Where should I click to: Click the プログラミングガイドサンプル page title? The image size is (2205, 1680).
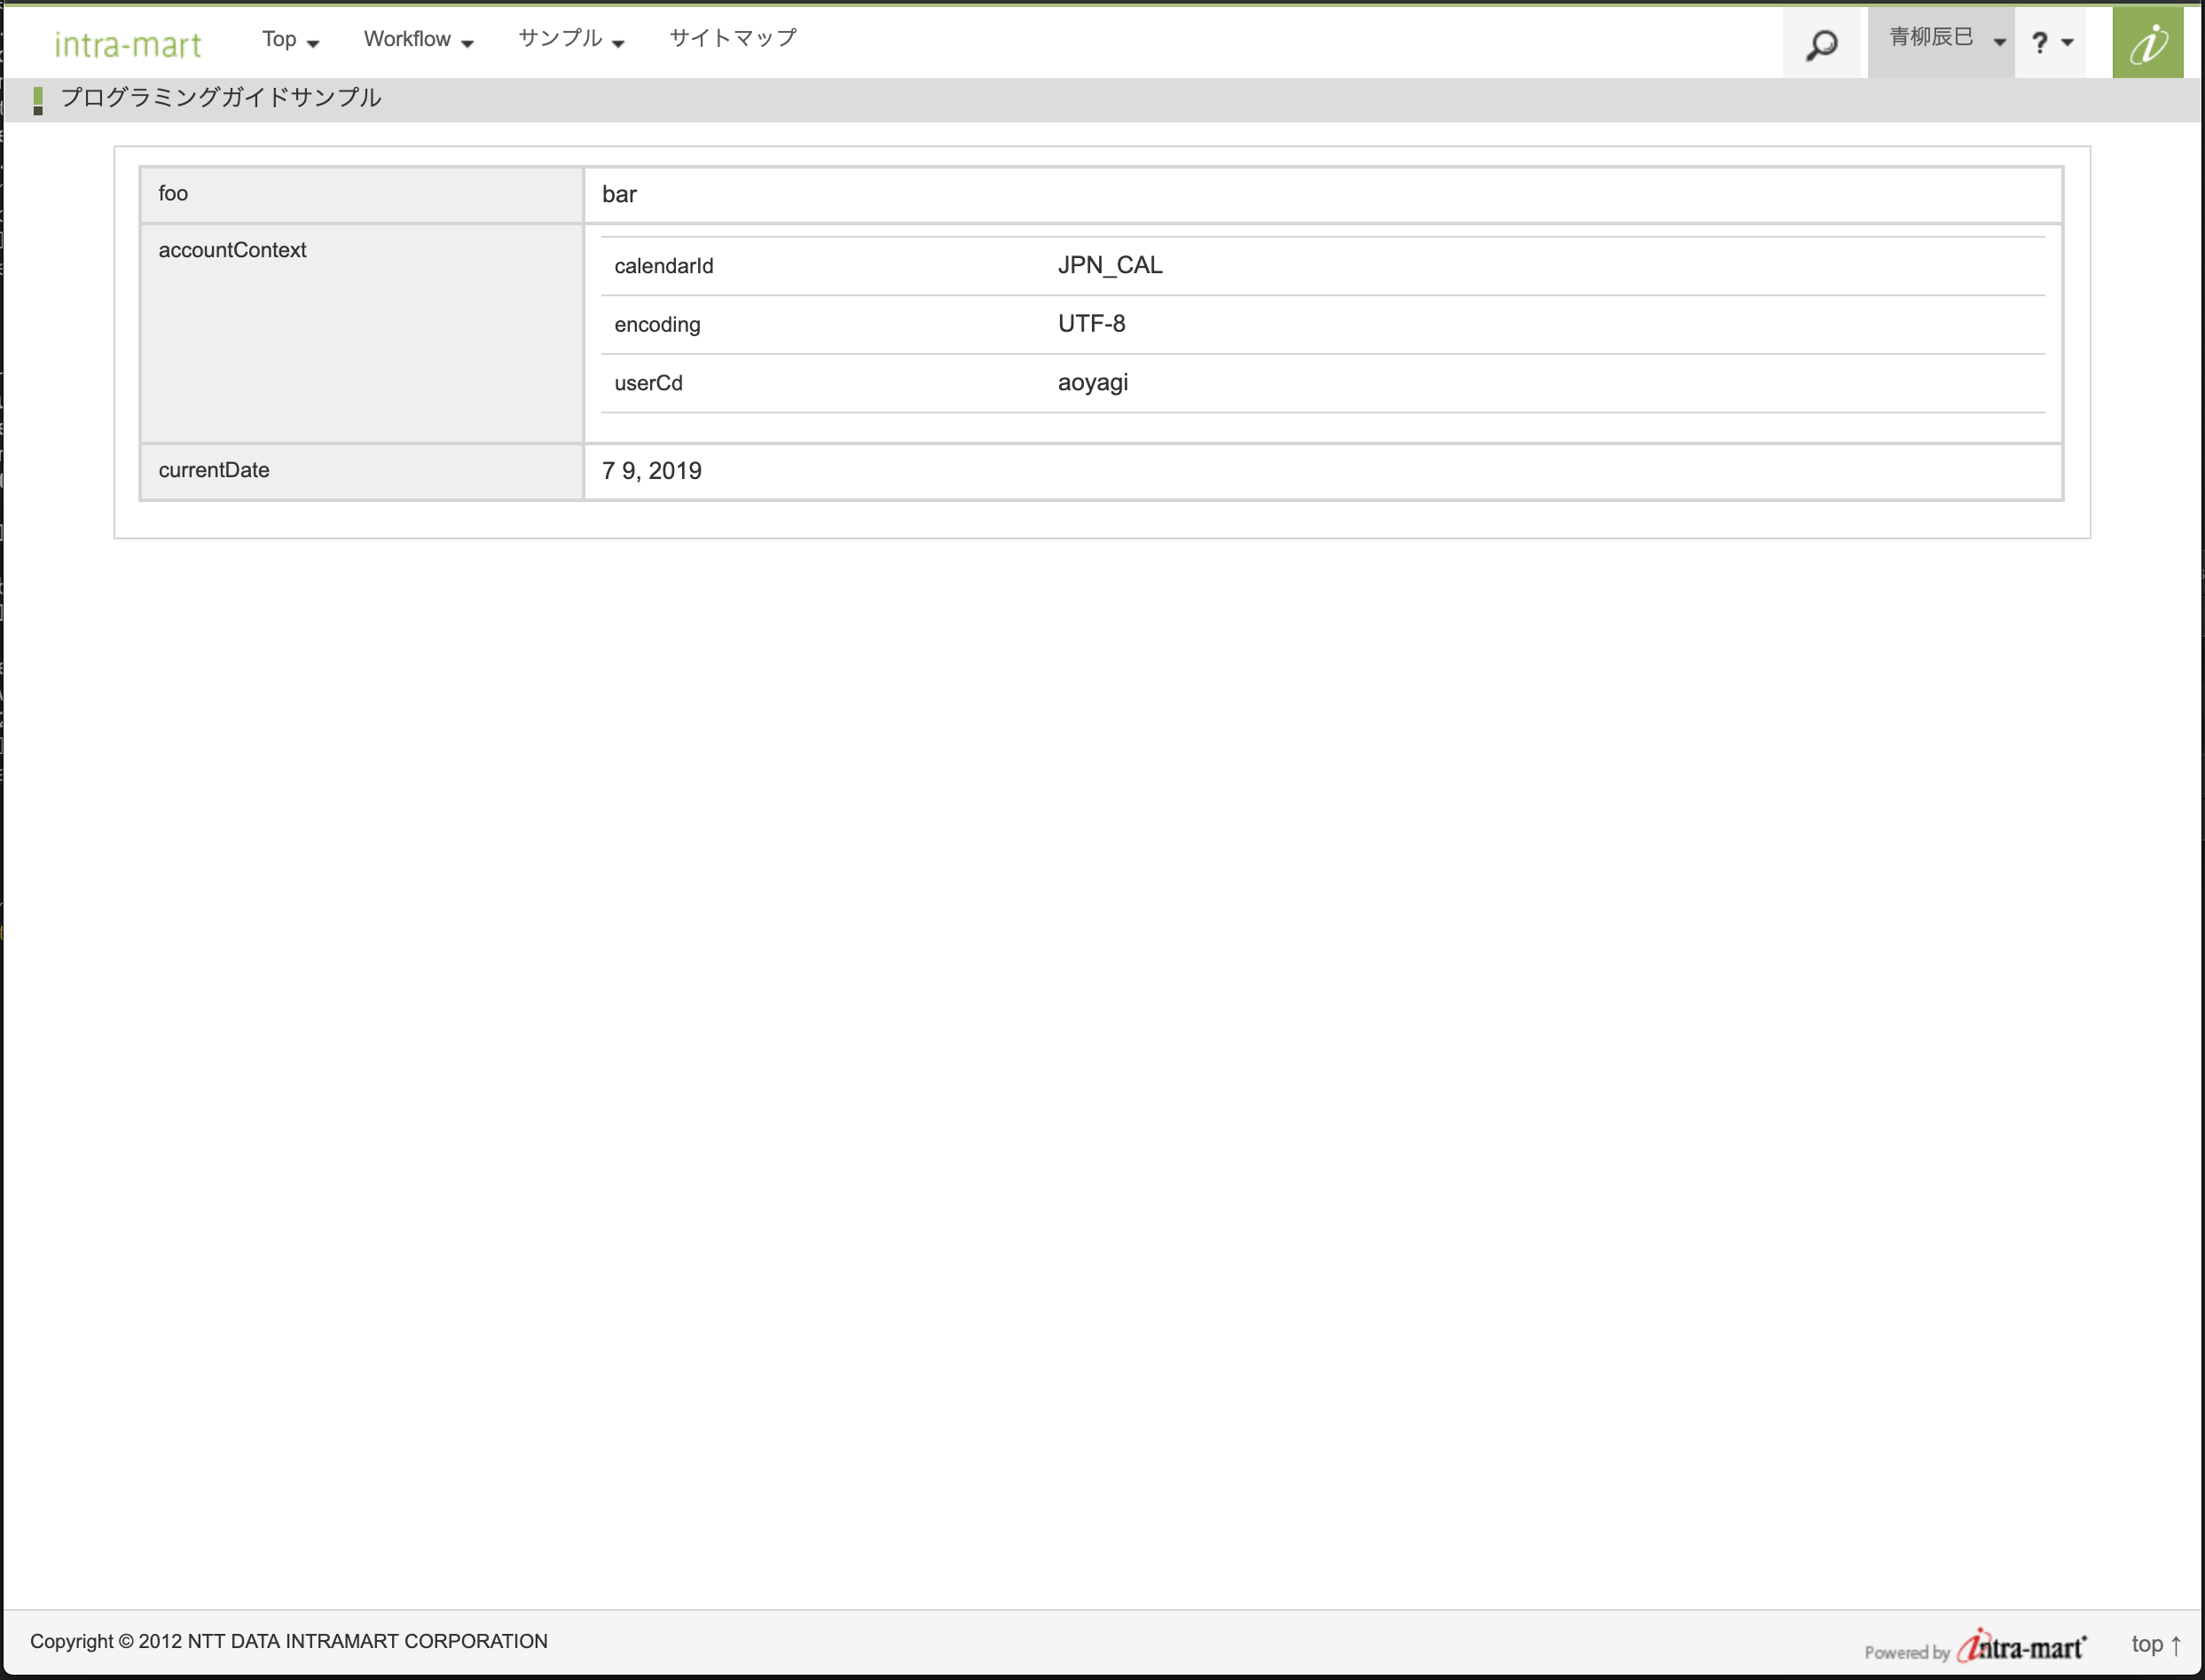[221, 97]
